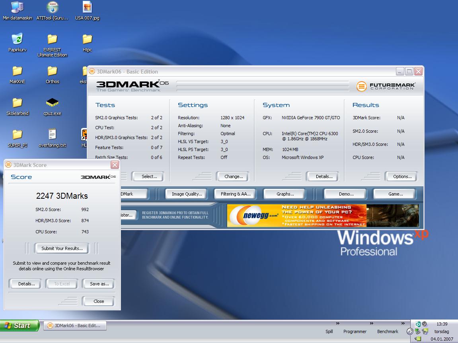Click Submit Your Results... button
Image resolution: width=458 pixels, height=343 pixels.
[61, 248]
